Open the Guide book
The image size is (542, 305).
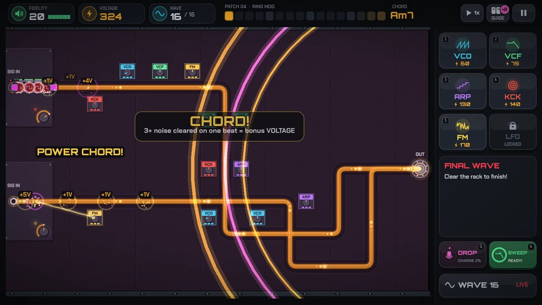tap(498, 13)
